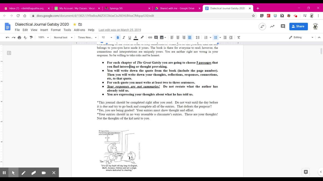Open the highlight color tool
Screen dimensions: 323x181
(x=142, y=37)
